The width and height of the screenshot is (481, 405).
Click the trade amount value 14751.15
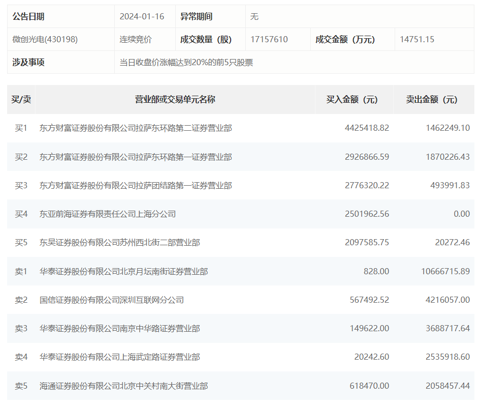pos(417,39)
